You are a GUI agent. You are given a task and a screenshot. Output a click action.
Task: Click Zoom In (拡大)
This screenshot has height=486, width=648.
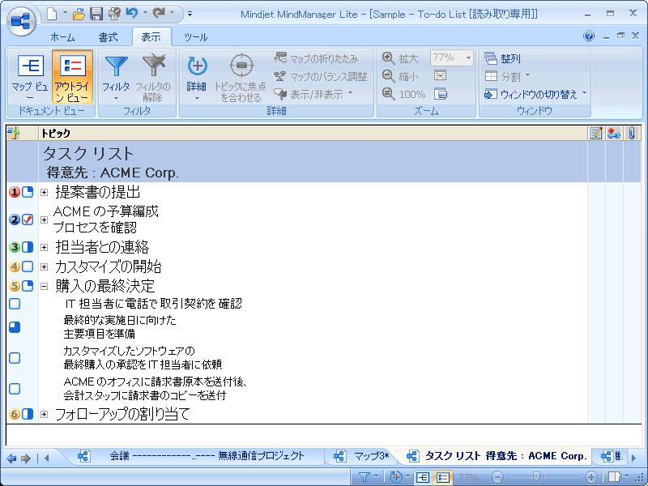tap(400, 58)
